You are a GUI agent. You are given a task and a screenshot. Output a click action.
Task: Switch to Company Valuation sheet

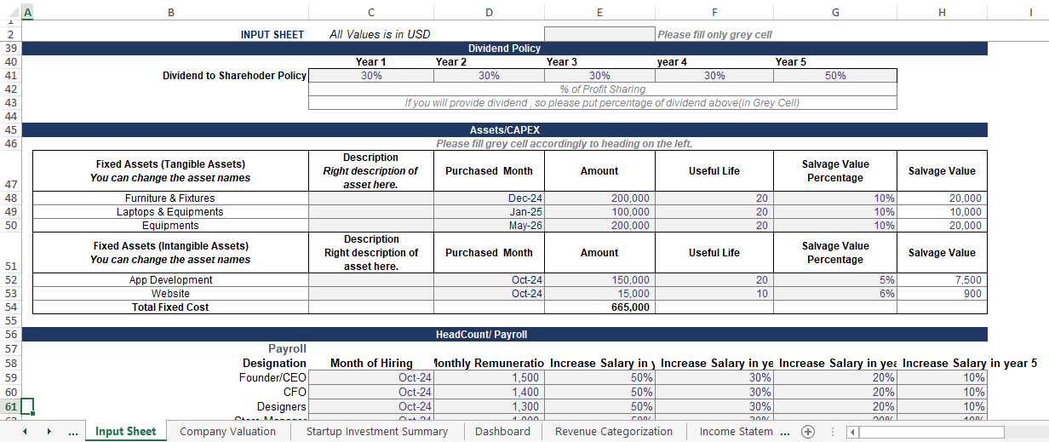(x=227, y=432)
